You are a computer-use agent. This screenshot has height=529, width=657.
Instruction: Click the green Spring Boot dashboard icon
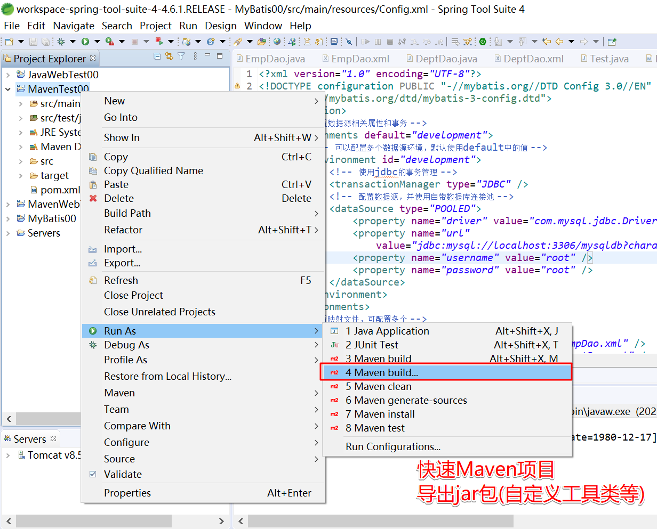click(483, 42)
